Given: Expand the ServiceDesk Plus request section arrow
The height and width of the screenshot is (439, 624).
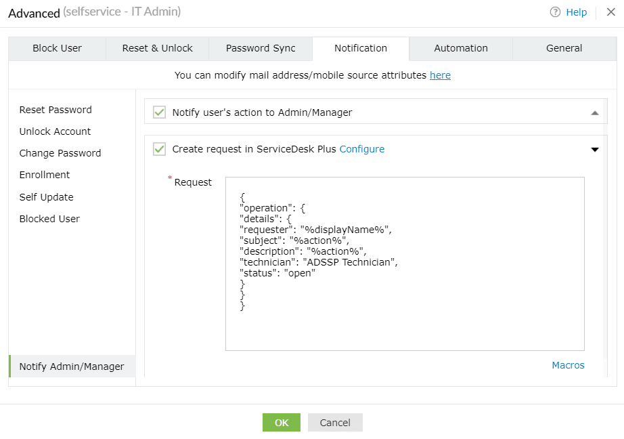Looking at the screenshot, I should pyautogui.click(x=595, y=150).
